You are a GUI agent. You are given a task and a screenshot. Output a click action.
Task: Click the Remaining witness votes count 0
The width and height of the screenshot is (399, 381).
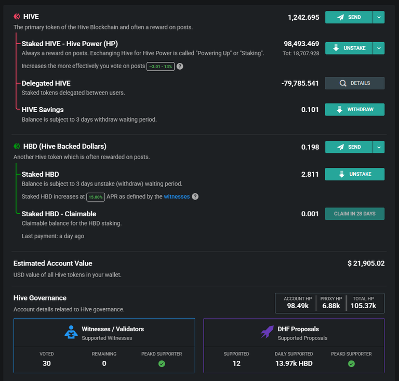[104, 363]
